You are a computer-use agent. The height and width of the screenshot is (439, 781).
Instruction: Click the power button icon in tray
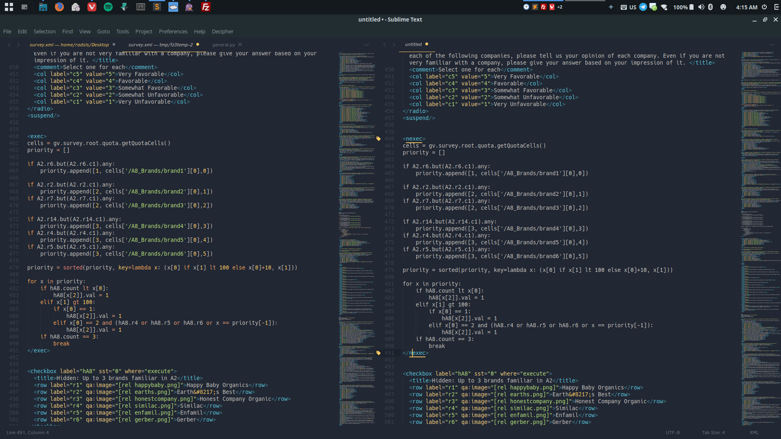click(x=764, y=7)
